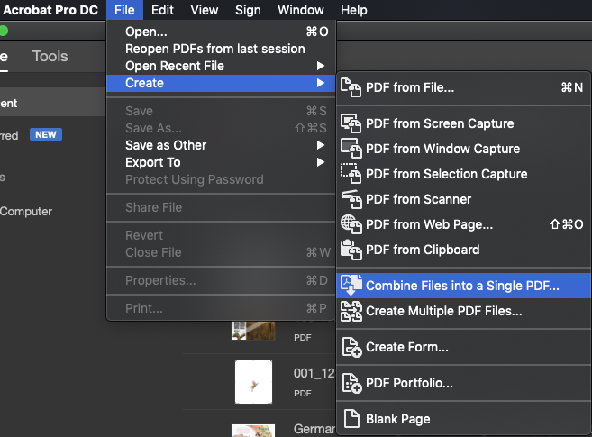592x437 pixels.
Task: Click the NEW badge in sidebar
Action: point(46,135)
